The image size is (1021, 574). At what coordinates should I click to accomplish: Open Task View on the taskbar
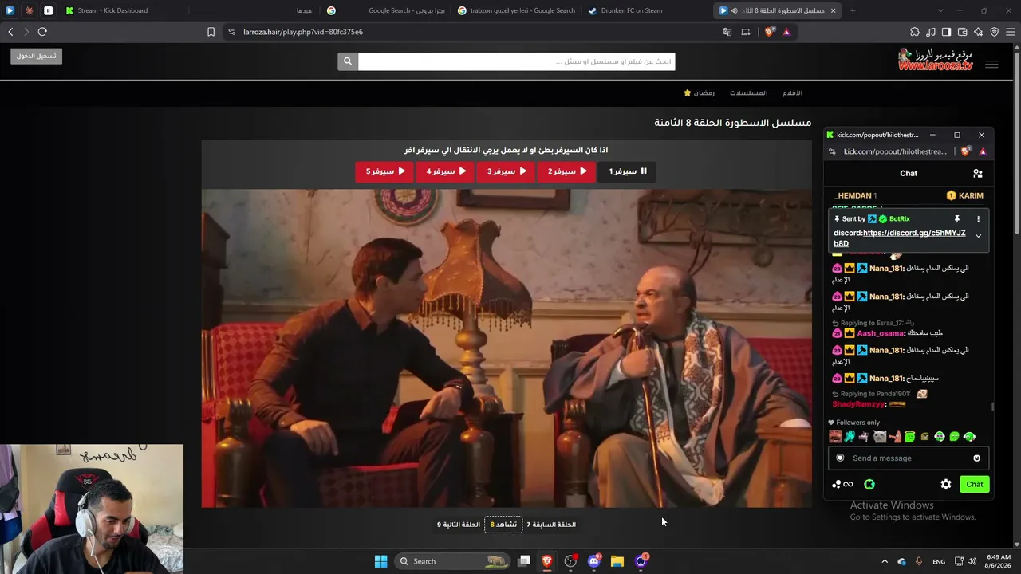point(524,561)
